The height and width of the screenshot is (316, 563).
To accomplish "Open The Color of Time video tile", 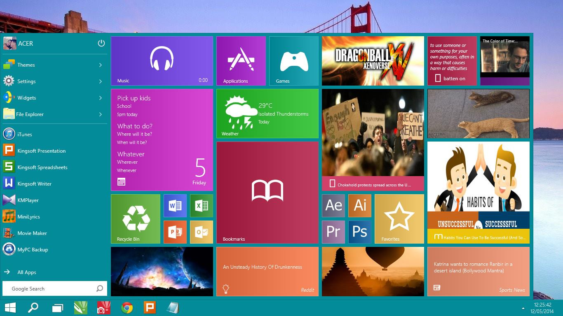I will (505, 61).
